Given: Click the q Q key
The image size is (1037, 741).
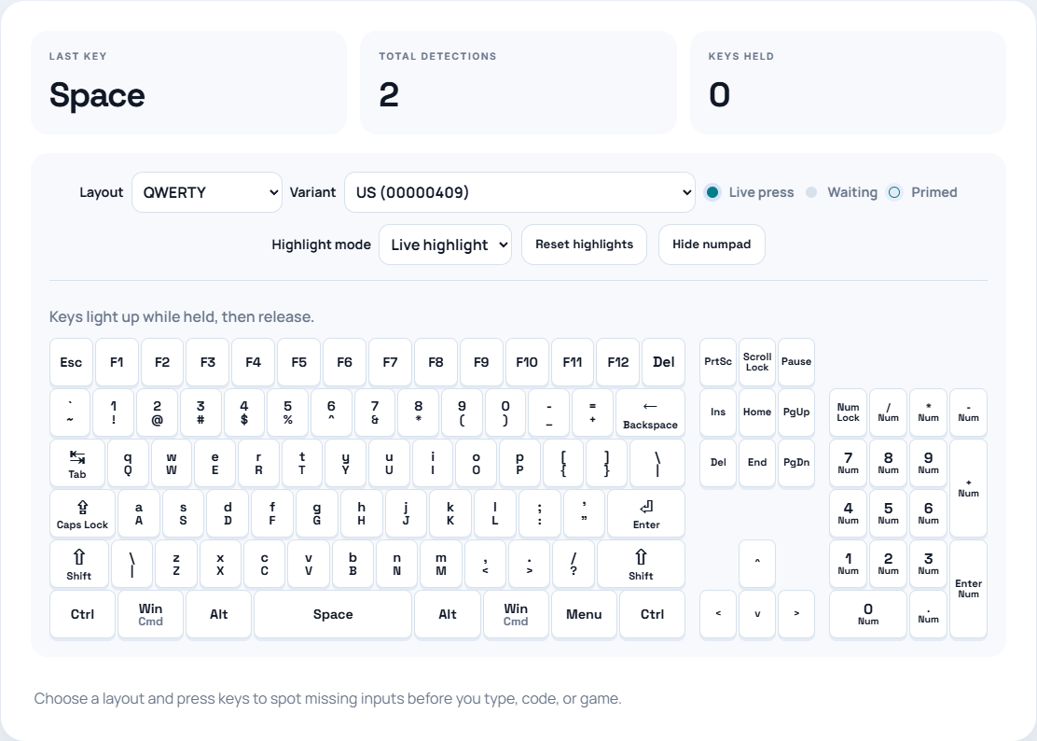Looking at the screenshot, I should pos(128,463).
